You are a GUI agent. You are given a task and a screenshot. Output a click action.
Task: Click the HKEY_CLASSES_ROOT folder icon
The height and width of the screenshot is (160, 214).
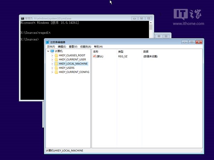(x=56, y=55)
